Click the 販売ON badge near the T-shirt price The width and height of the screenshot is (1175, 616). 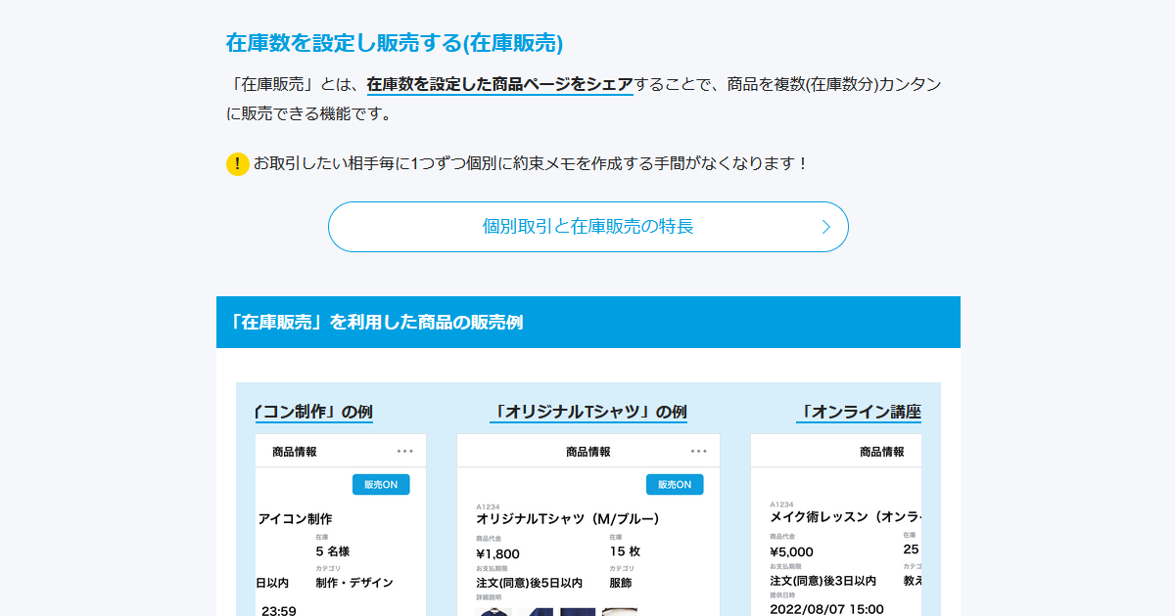tap(675, 484)
